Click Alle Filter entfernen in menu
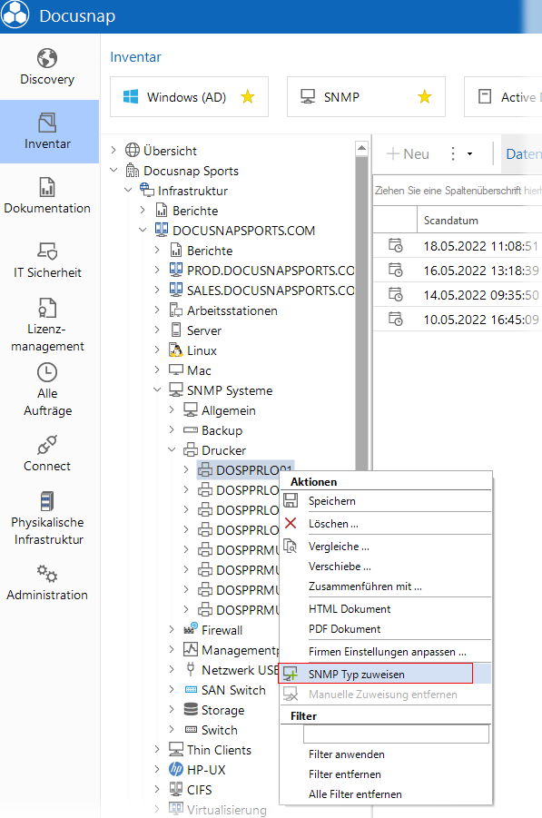Image resolution: width=542 pixels, height=818 pixels. click(355, 794)
